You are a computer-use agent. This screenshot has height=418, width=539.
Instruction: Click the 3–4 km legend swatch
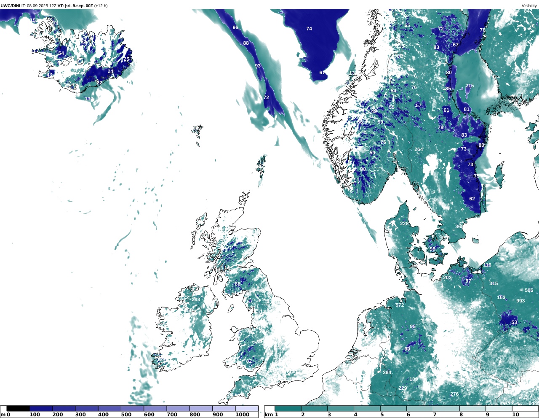point(341,408)
